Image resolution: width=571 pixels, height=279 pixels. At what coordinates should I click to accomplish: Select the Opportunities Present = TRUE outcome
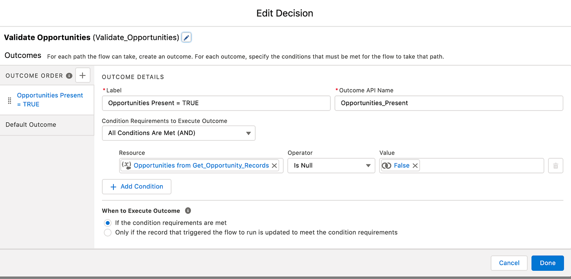pos(50,100)
